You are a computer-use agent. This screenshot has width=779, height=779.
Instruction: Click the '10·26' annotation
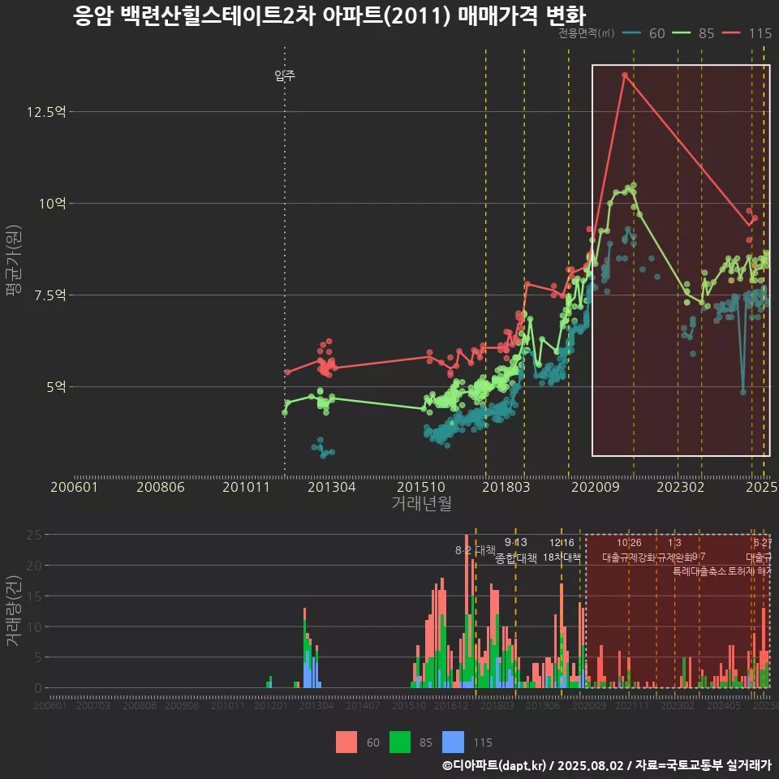pos(629,543)
